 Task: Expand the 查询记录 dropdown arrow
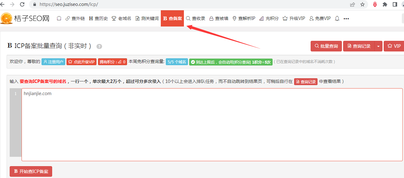378,46
